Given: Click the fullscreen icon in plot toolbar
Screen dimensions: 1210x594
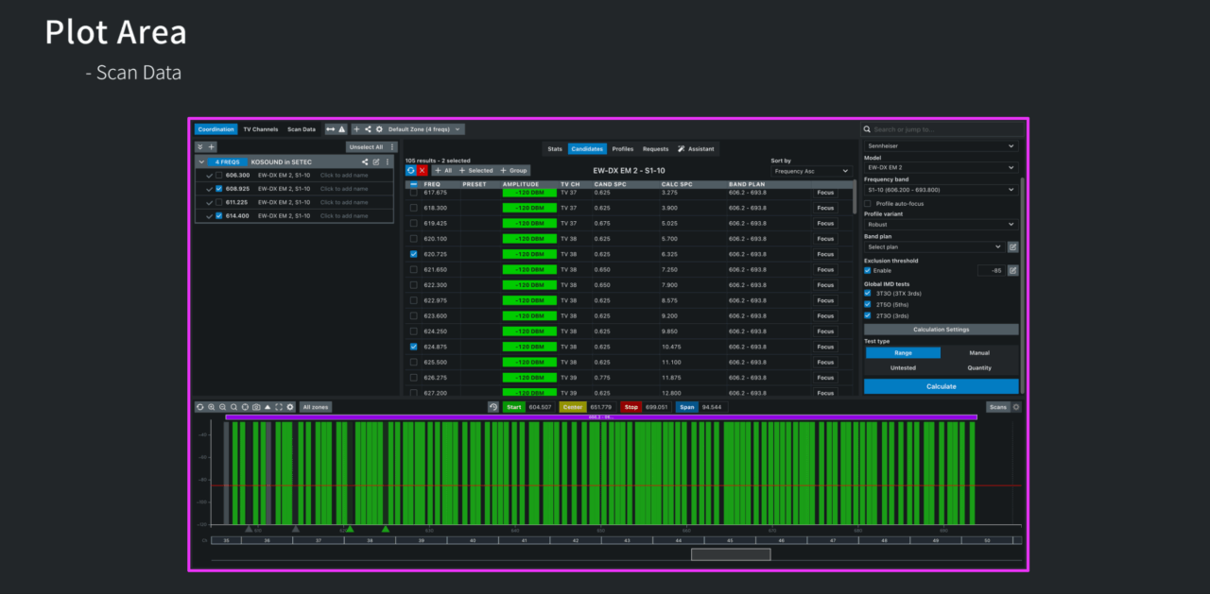Looking at the screenshot, I should click(279, 407).
